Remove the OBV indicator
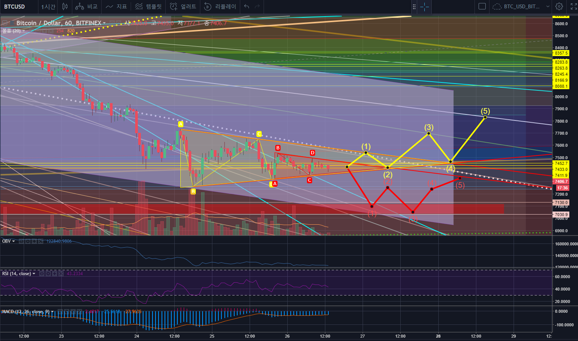This screenshot has height=341, width=578. pyautogui.click(x=40, y=241)
